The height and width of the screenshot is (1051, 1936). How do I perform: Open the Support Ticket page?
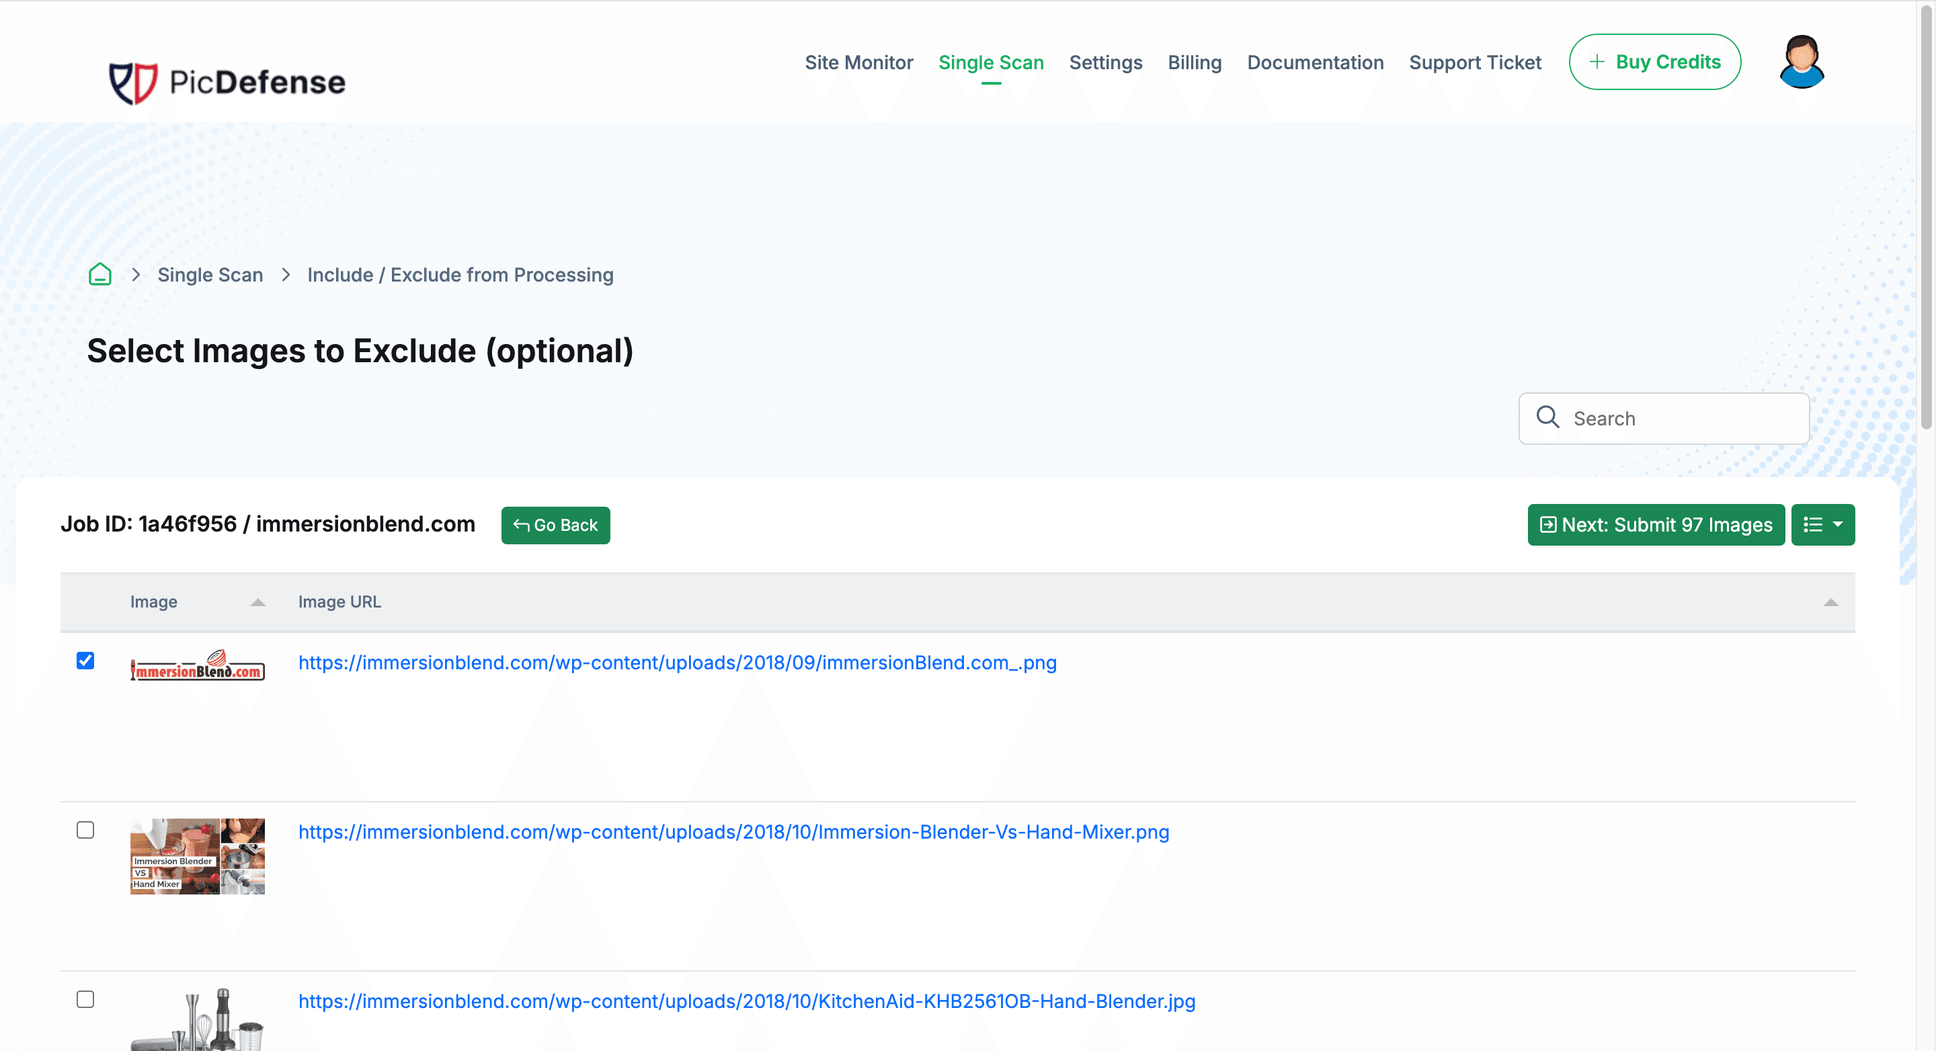point(1475,62)
